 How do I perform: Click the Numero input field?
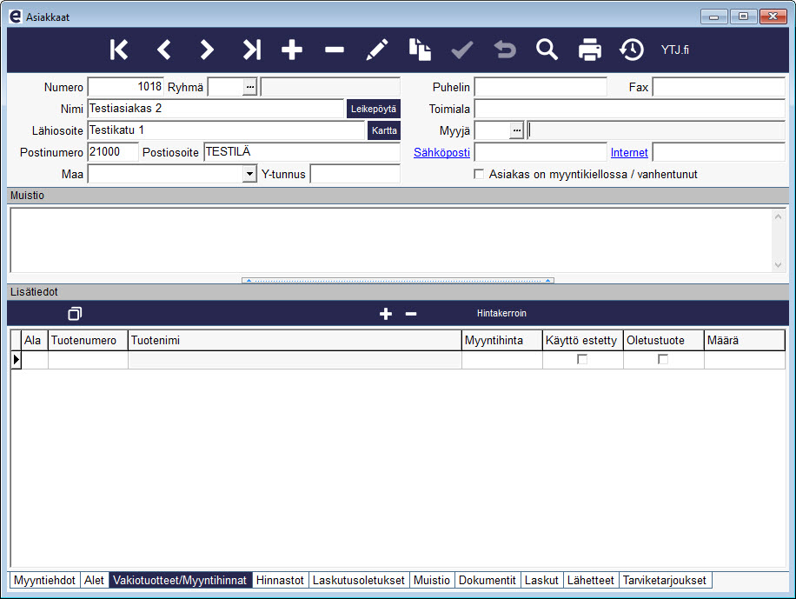[x=125, y=87]
